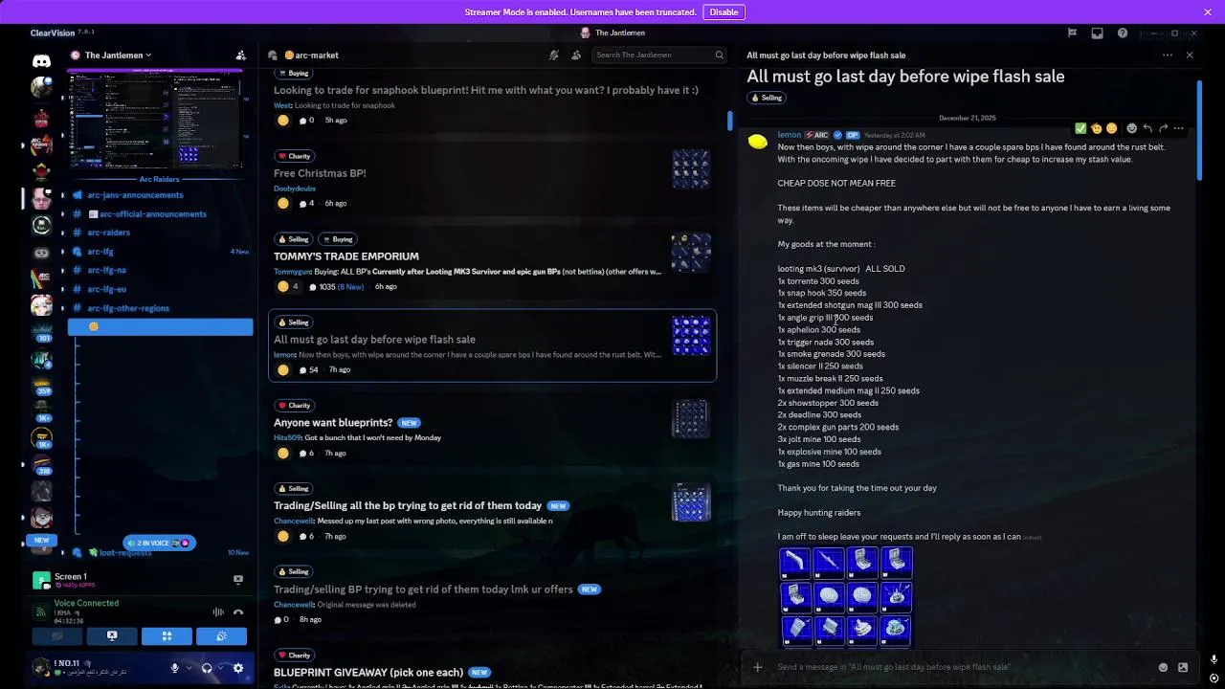Image resolution: width=1225 pixels, height=689 pixels.
Task: Click the Charity tag on Free Christmas BP!
Action: click(x=294, y=156)
